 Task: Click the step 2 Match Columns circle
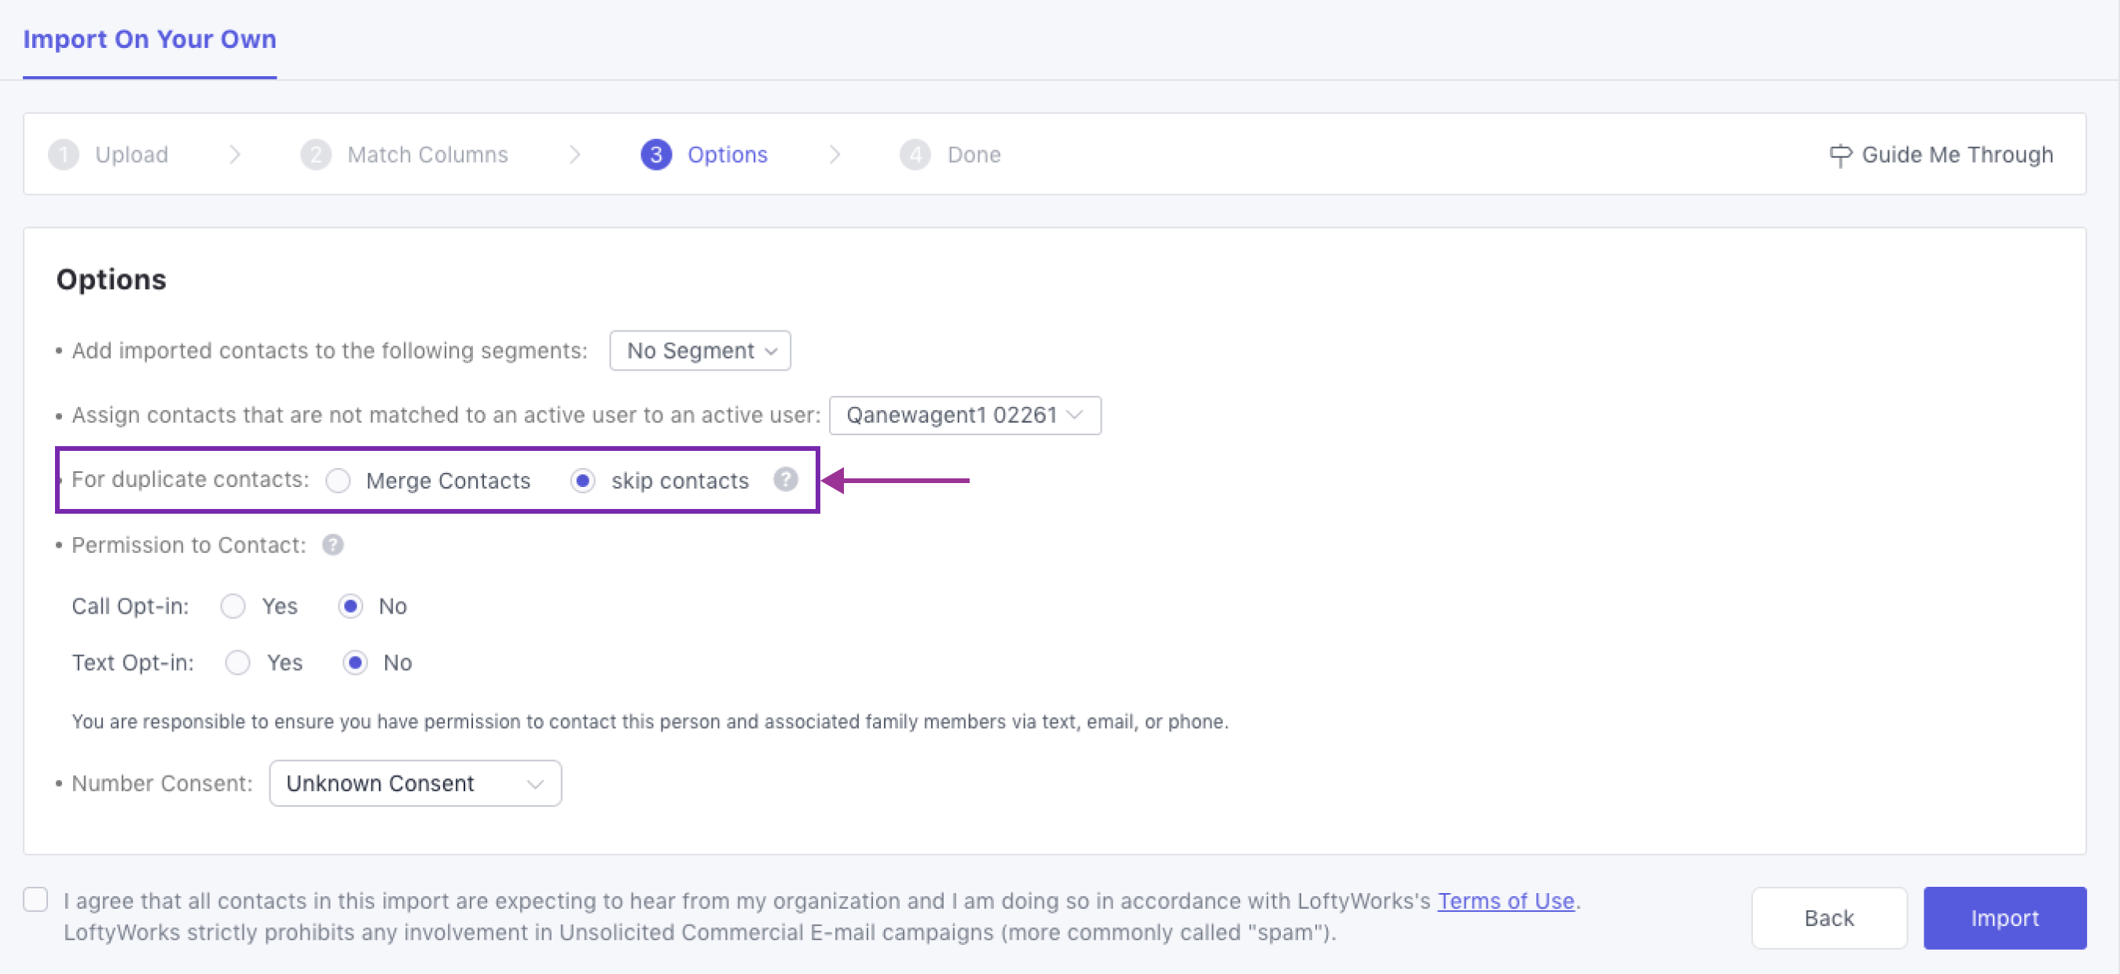[315, 155]
